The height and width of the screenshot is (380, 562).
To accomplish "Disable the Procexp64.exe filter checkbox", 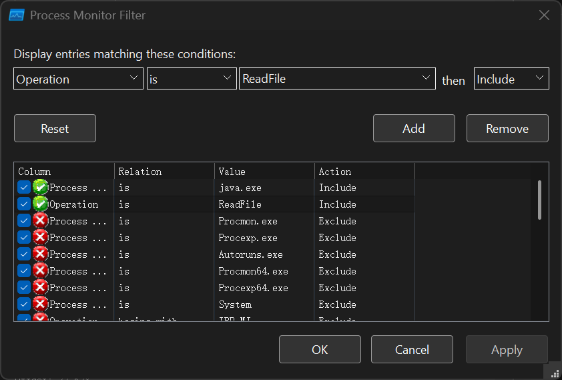I will [x=24, y=288].
